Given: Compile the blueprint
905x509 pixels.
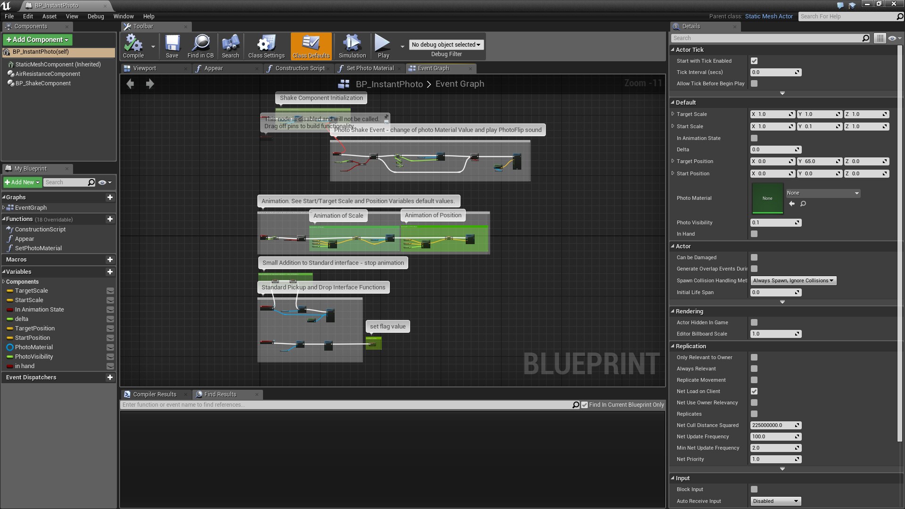Looking at the screenshot, I should [134, 46].
